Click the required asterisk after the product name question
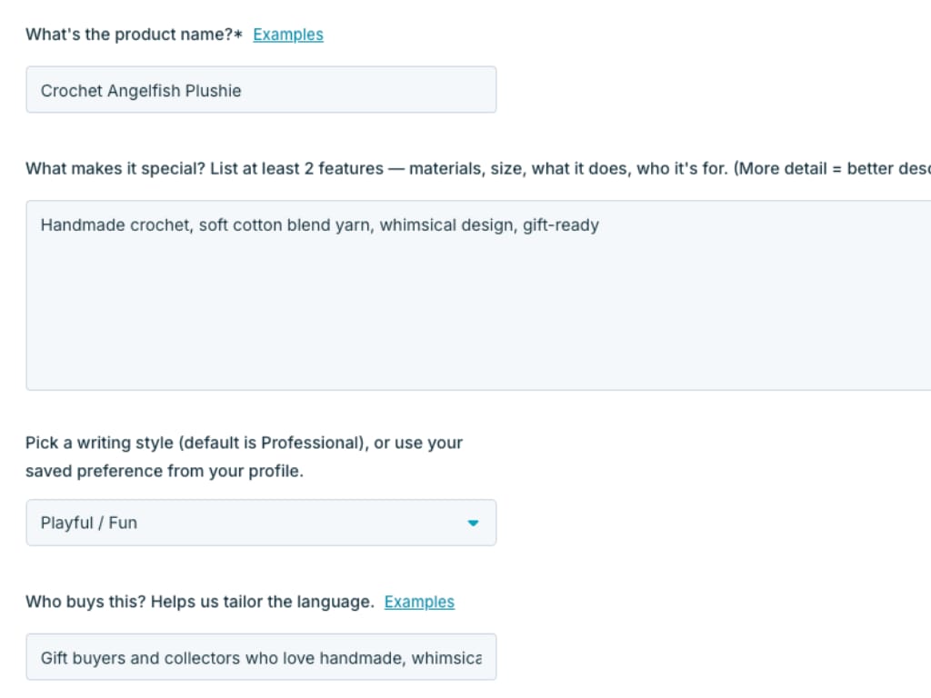Screen dimensions: 931x698 point(238,34)
